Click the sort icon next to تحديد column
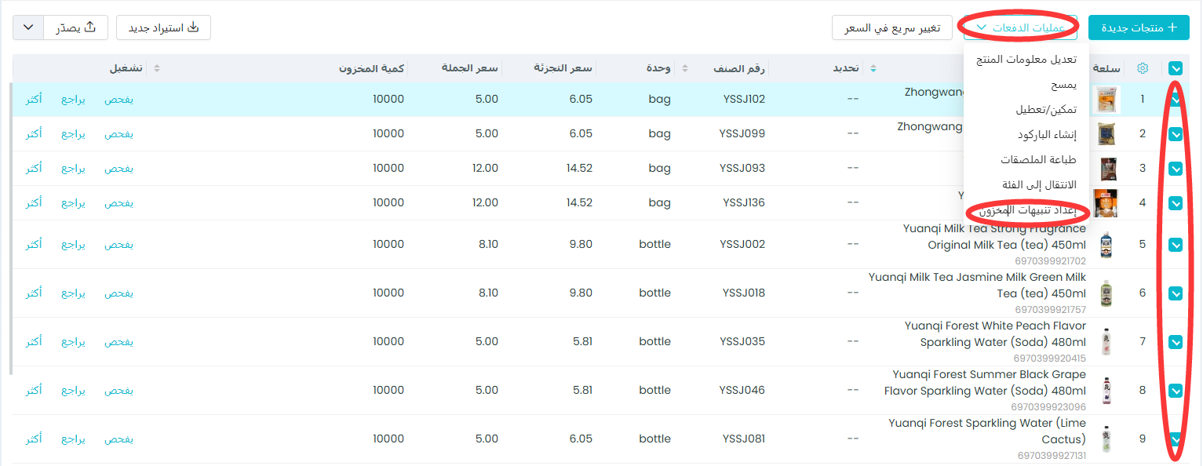 873,69
